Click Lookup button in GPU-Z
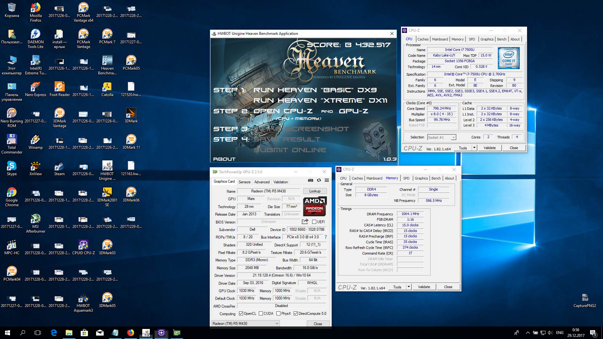This screenshot has width=603, height=339. point(315,191)
